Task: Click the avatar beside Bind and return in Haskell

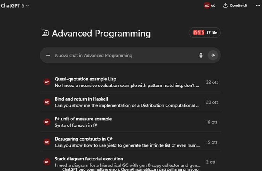Action: [x=47, y=102]
